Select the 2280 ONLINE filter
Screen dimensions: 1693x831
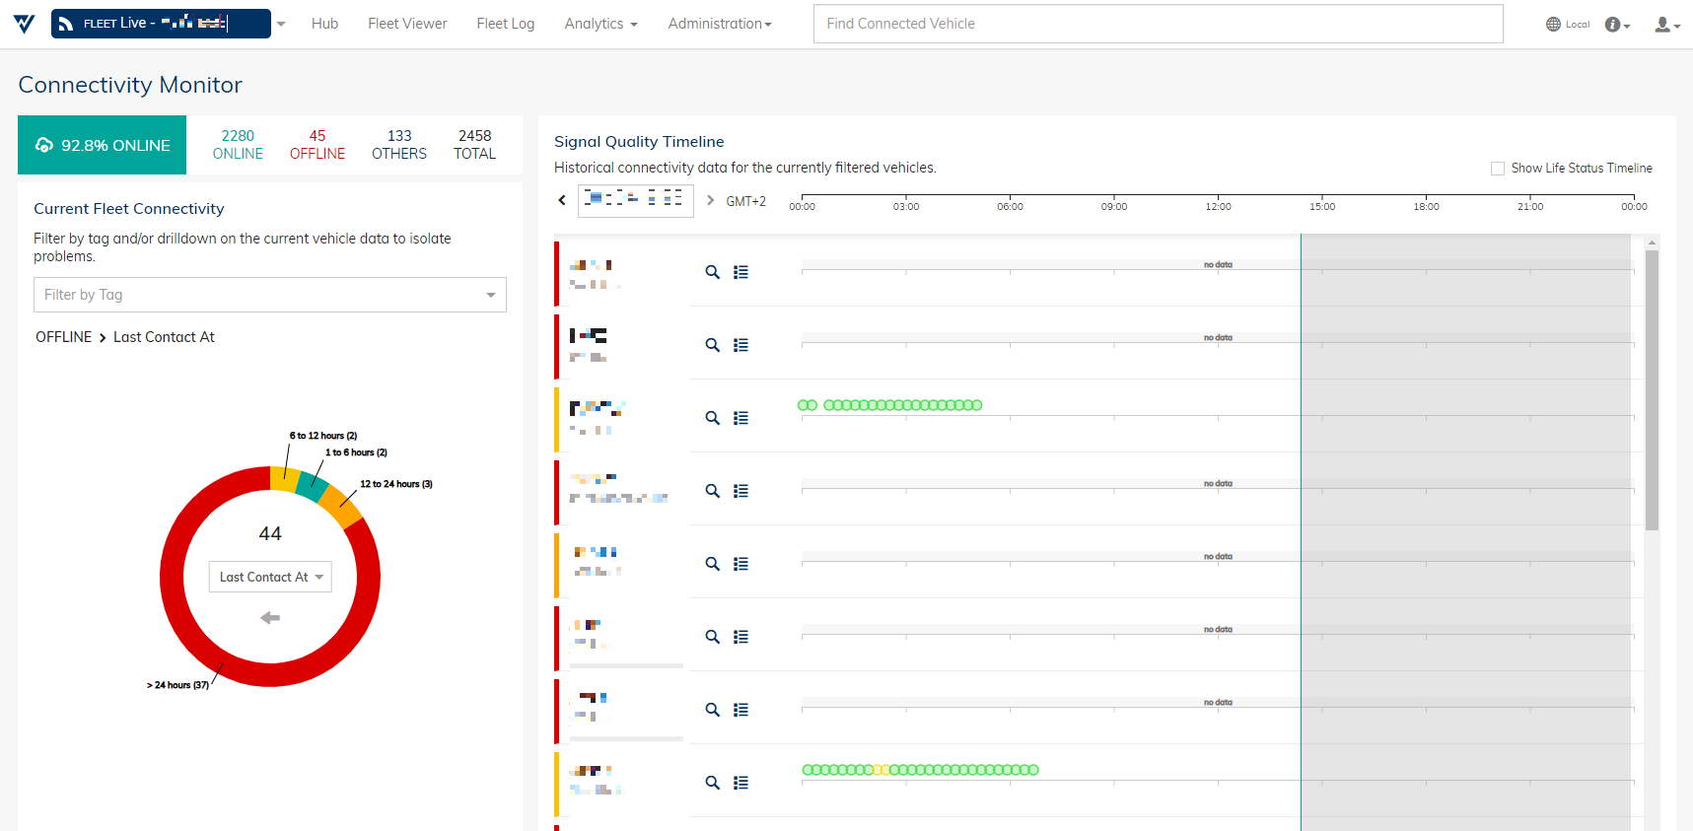pyautogui.click(x=238, y=145)
